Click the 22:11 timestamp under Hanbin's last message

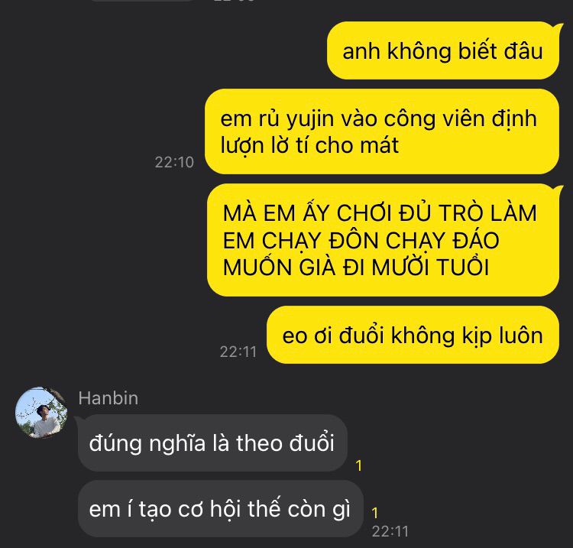click(x=390, y=531)
